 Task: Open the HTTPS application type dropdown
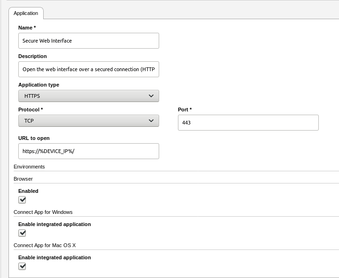click(88, 96)
